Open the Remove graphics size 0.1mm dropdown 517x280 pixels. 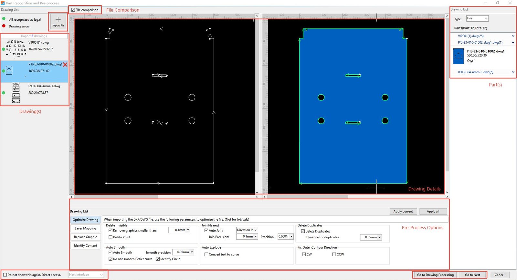pos(179,230)
